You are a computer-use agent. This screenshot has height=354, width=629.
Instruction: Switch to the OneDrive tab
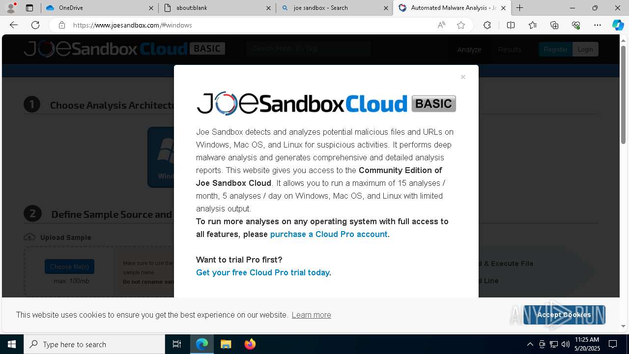[99, 8]
